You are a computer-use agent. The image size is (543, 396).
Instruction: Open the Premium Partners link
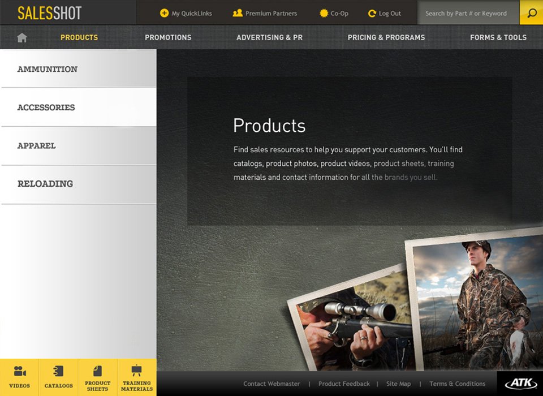click(x=271, y=14)
